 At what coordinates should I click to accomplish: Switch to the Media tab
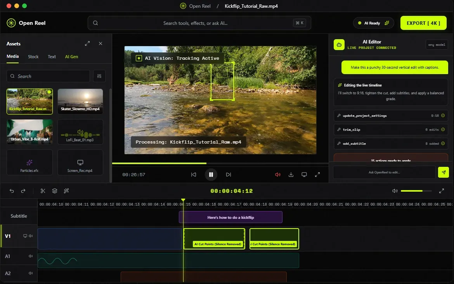click(13, 57)
